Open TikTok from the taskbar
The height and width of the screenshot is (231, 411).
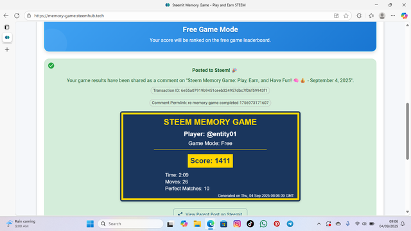250,224
